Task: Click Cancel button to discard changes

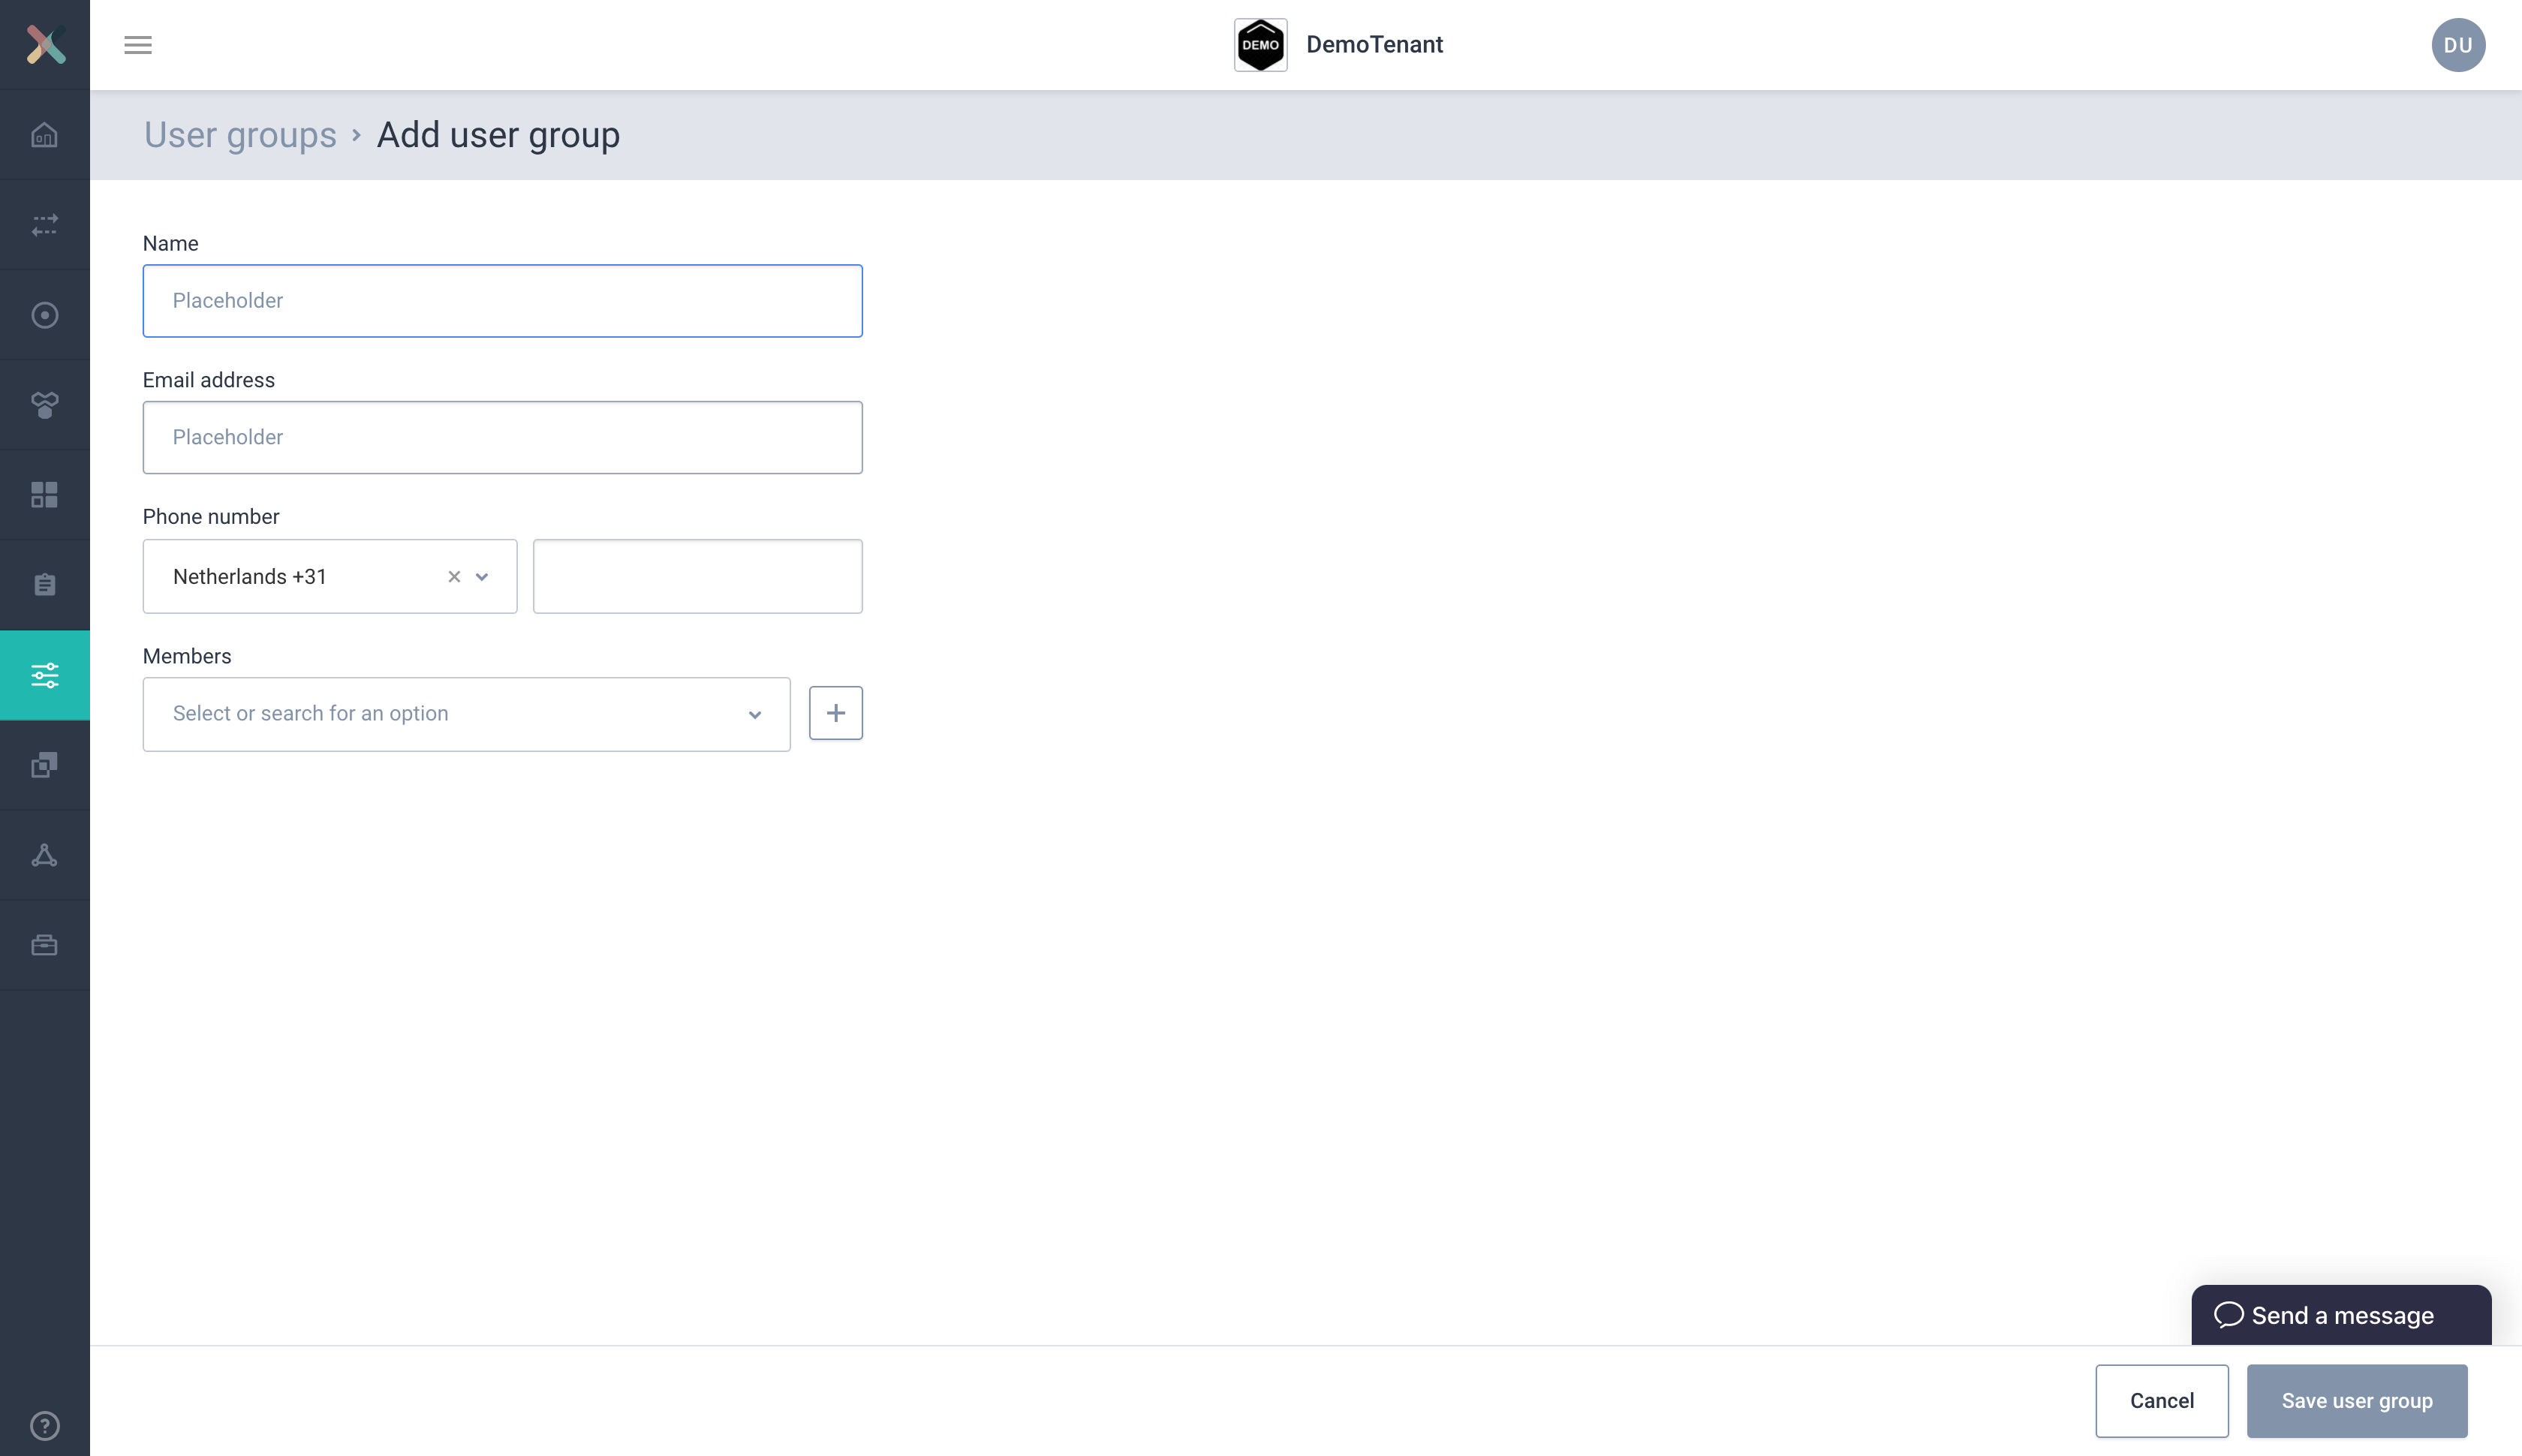Action: coord(2162,1399)
